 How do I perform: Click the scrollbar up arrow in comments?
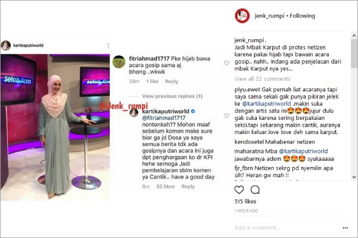[354, 36]
